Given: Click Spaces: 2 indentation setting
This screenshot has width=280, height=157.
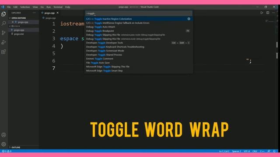Looking at the screenshot, I should point(236,151).
